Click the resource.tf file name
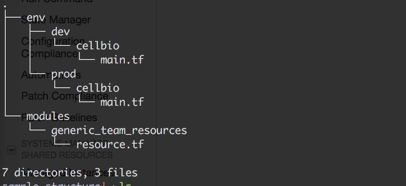406x186 pixels. pos(110,145)
